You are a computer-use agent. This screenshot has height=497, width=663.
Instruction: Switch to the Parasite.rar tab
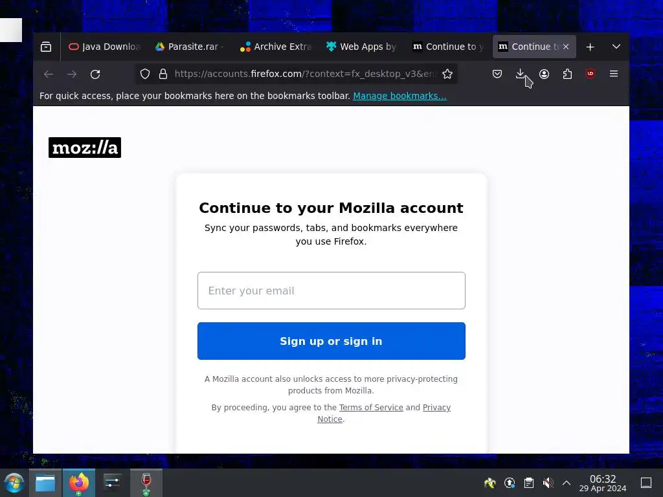[x=190, y=47]
